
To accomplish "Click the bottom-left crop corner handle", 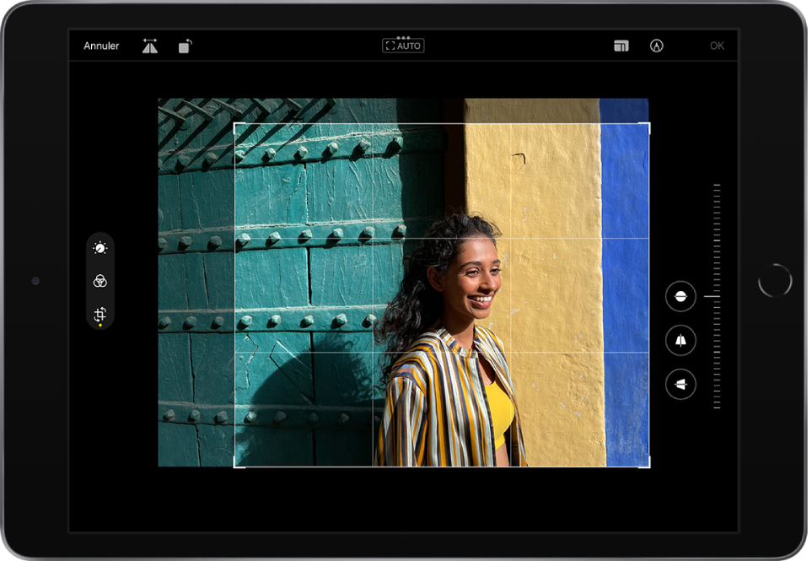I will tap(234, 467).
